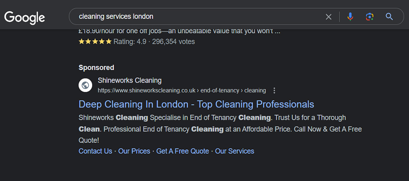Viewport: 409px width, 181px height.
Task: Open 'Deep Cleaning In London' headline link
Action: pos(196,105)
